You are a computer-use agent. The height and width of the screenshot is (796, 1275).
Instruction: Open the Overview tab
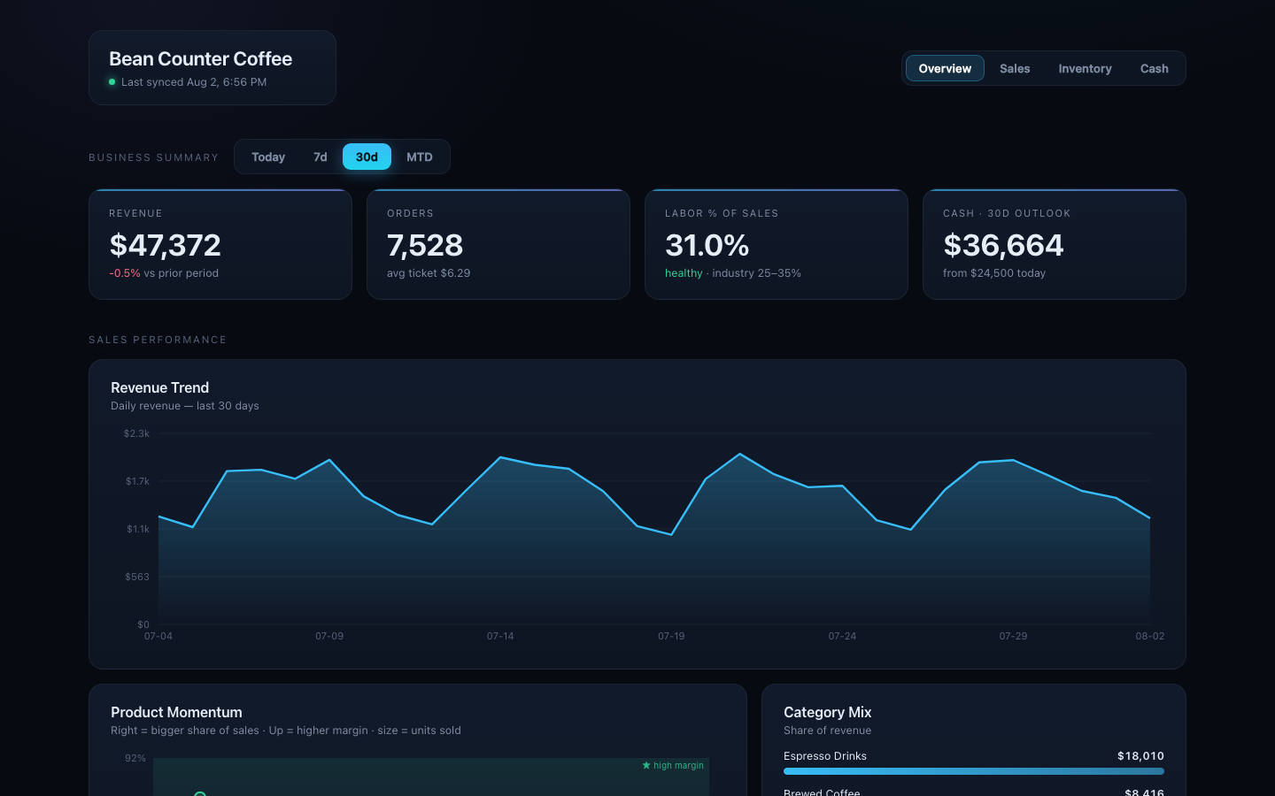tap(945, 68)
